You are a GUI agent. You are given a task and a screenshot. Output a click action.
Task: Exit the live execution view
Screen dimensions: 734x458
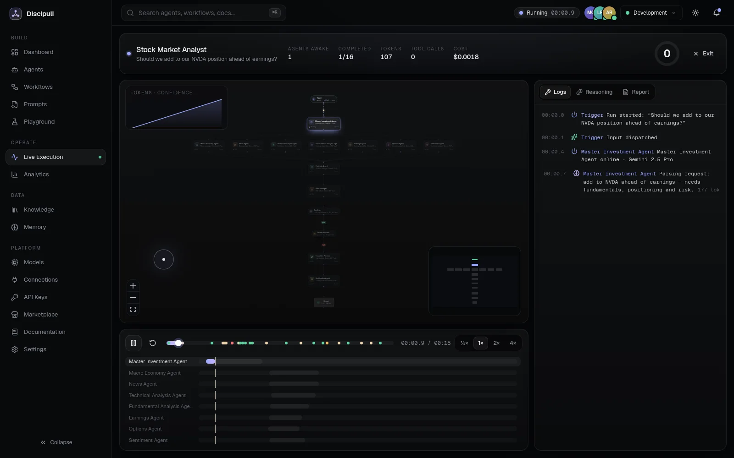[x=703, y=54]
